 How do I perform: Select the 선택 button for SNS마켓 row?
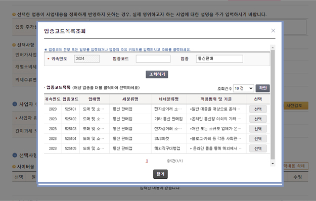click(x=258, y=138)
